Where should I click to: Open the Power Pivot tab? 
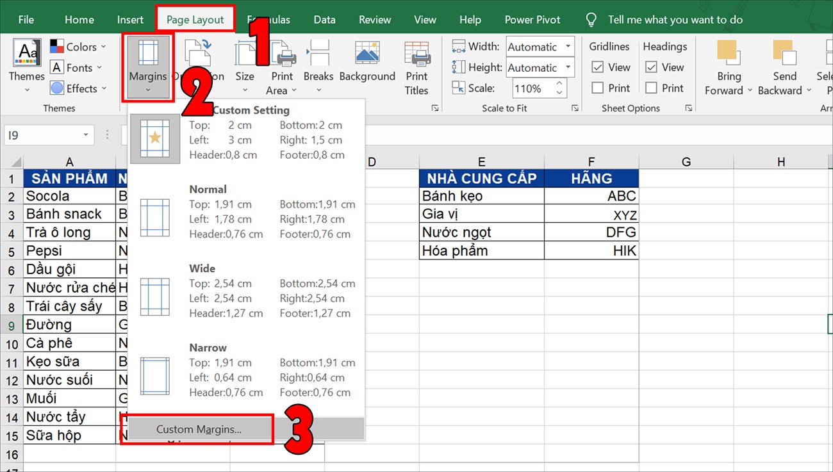(x=532, y=19)
